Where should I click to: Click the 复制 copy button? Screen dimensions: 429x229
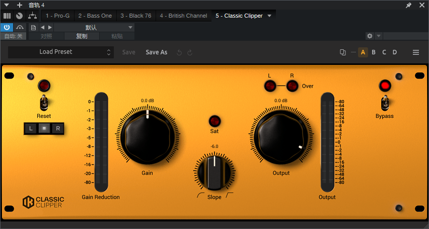82,36
